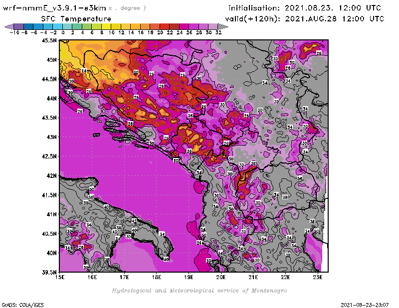
Task: Click the '16' legend tick label
Action: click(x=141, y=32)
